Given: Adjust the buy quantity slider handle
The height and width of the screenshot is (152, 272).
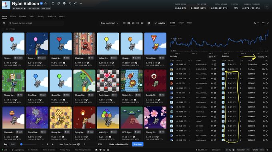Looking at the screenshot, I should point(21,144).
